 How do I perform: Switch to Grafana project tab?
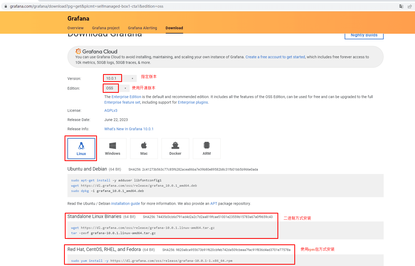pyautogui.click(x=106, y=28)
